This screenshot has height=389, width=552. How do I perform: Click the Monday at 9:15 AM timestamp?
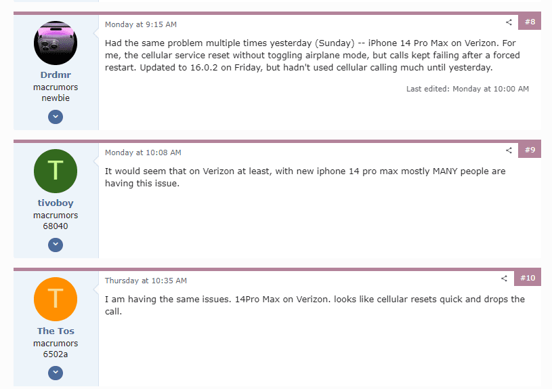click(141, 24)
